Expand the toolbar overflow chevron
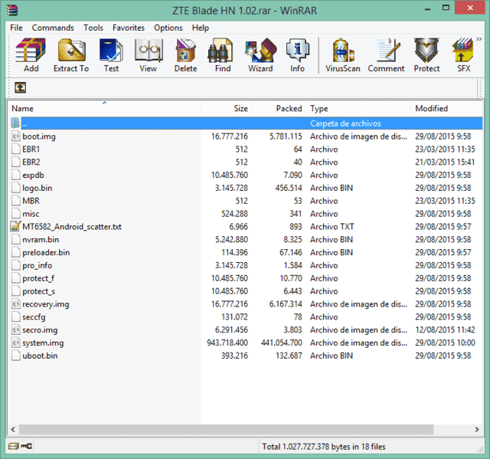Screen dimensions: 490x459 (479, 39)
